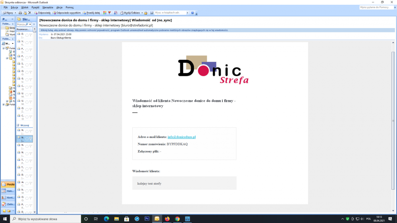Click infobar to download pictures
Screen dimensions: 397x223
pos(217,30)
